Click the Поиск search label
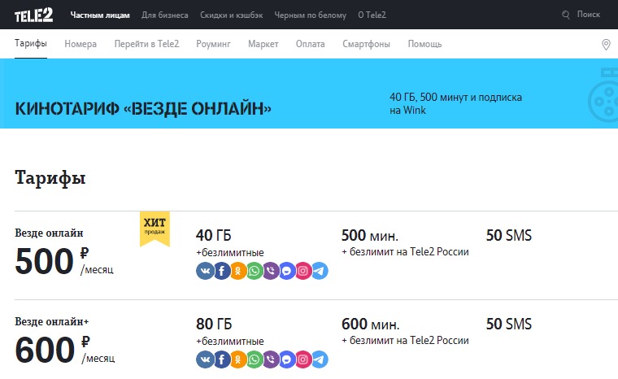618x379 pixels. [589, 15]
